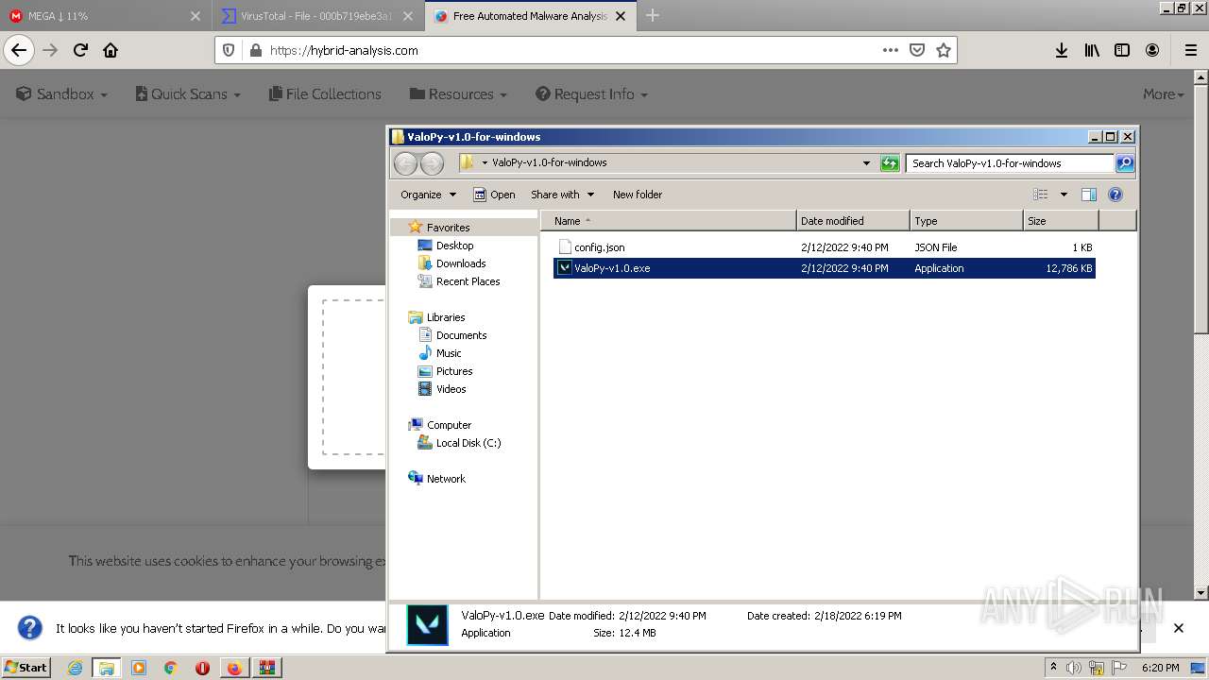This screenshot has height=680, width=1209.
Task: Click tracking protection shield icon
Action: pos(230,50)
